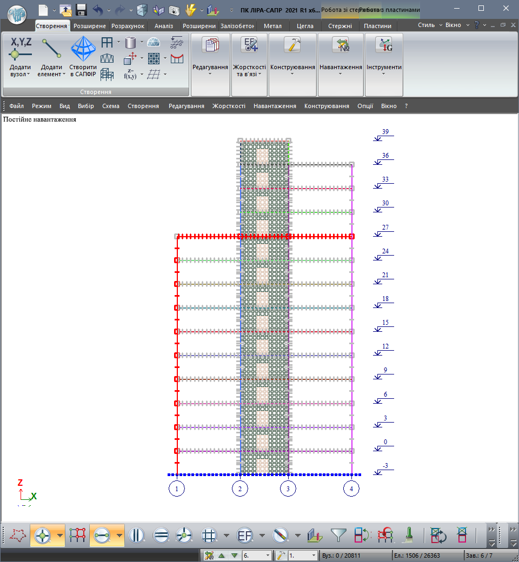Toggle the highlighted node selection mode button
This screenshot has width=519, height=562.
point(42,535)
